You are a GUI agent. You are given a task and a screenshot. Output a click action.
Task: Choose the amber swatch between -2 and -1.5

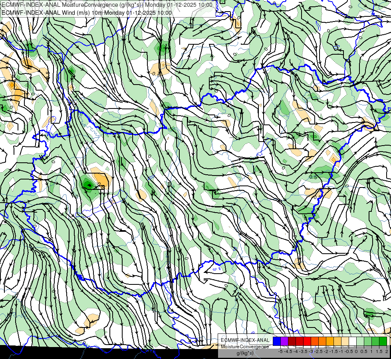330,341
